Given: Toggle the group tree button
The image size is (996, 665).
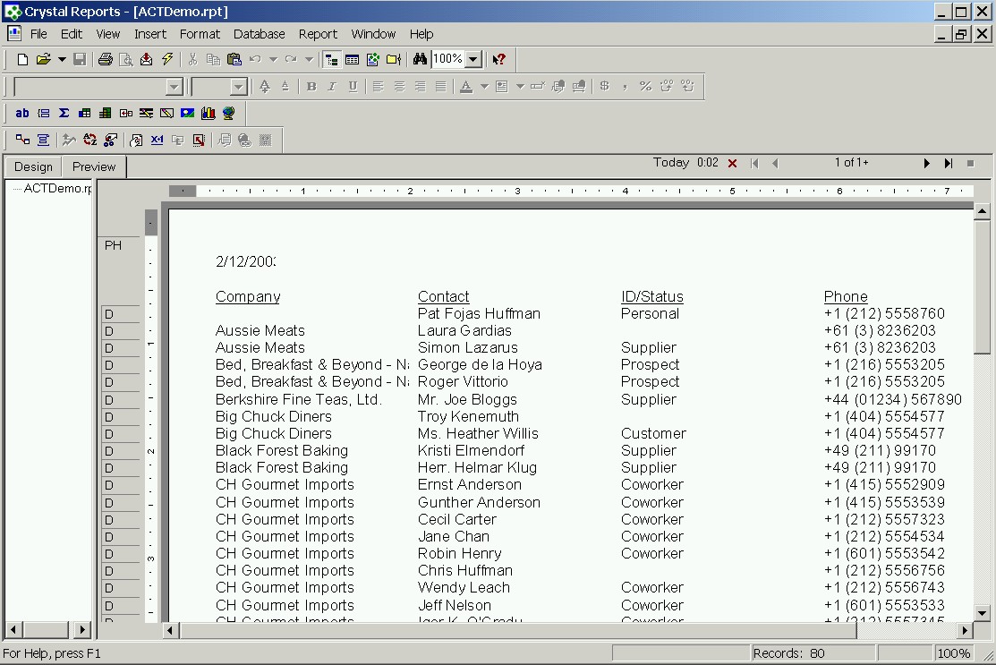Looking at the screenshot, I should (331, 60).
